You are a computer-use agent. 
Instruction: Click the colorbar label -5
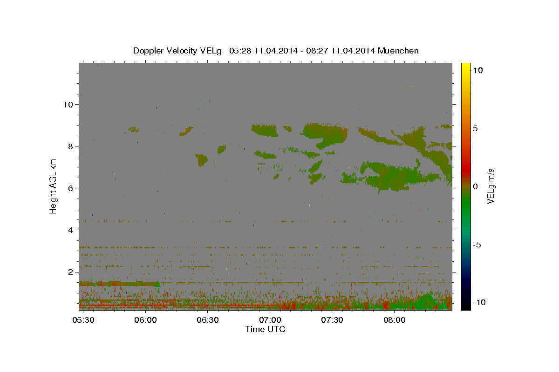[x=477, y=245]
